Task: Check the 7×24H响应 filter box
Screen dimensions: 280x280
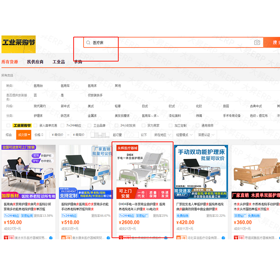Action: pos(62,125)
